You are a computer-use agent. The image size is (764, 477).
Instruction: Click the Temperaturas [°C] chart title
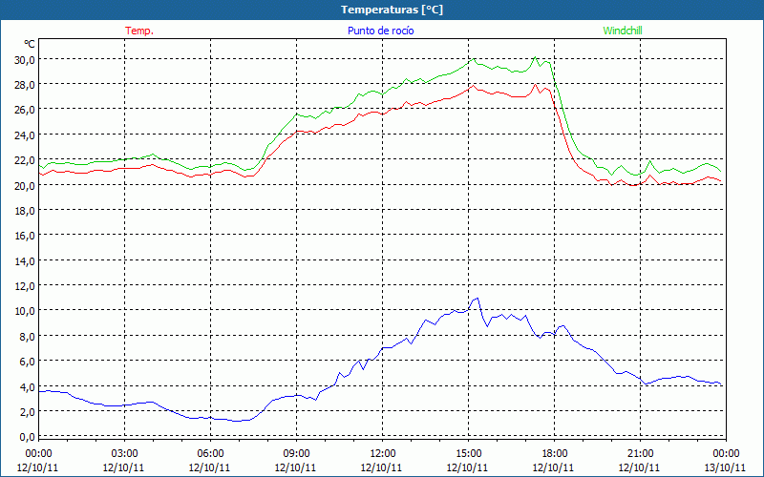point(392,10)
